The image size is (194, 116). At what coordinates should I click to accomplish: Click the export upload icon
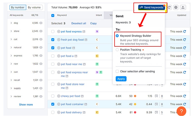(183, 7)
